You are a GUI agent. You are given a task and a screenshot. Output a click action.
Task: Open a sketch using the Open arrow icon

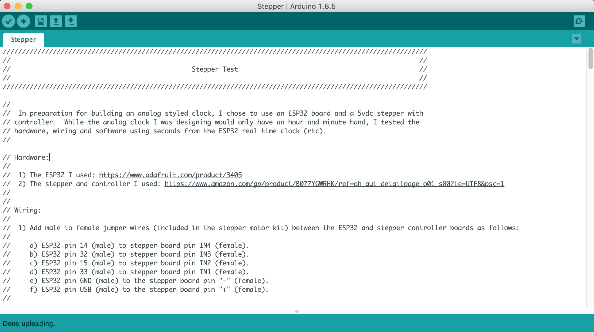(x=56, y=21)
